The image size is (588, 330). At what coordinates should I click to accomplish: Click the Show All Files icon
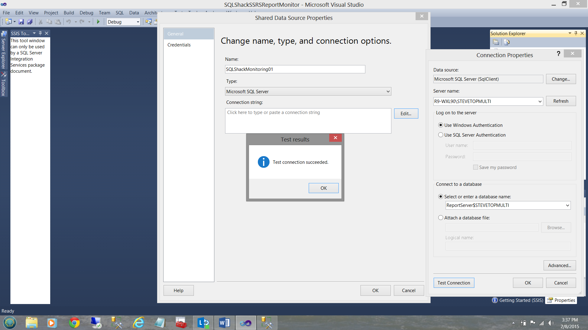[507, 42]
